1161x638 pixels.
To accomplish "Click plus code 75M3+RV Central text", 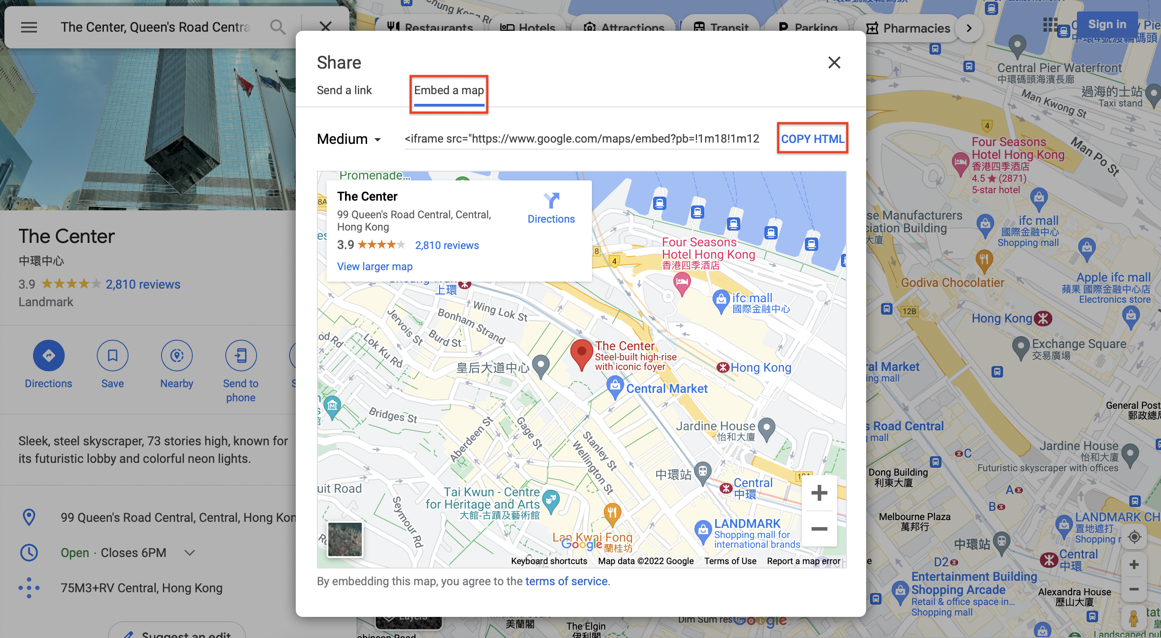I will point(142,588).
